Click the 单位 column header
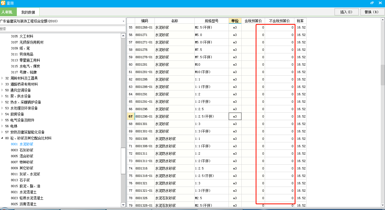This screenshot has height=210, width=385. (235, 21)
